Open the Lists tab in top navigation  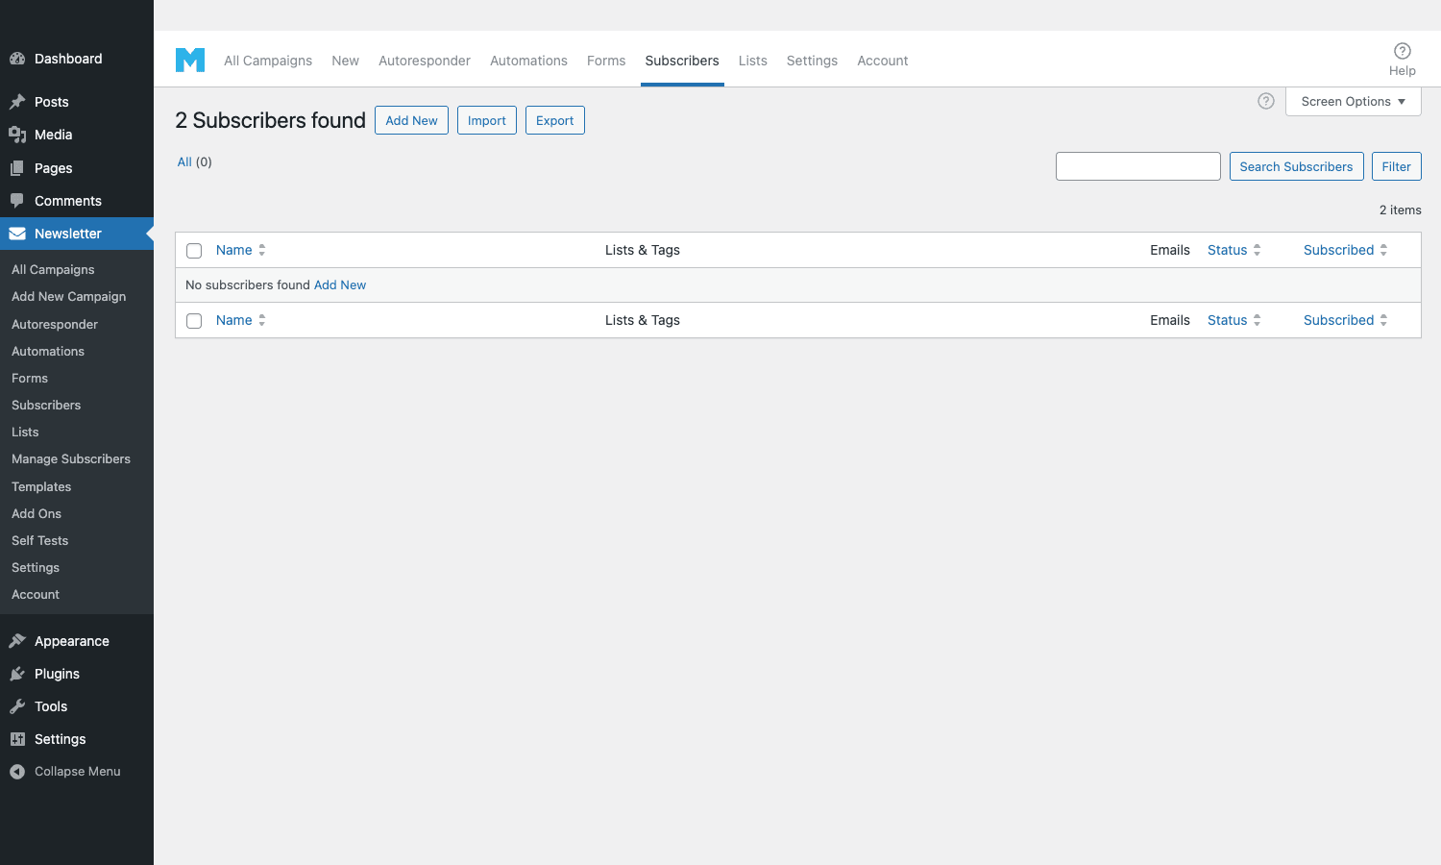coord(753,61)
